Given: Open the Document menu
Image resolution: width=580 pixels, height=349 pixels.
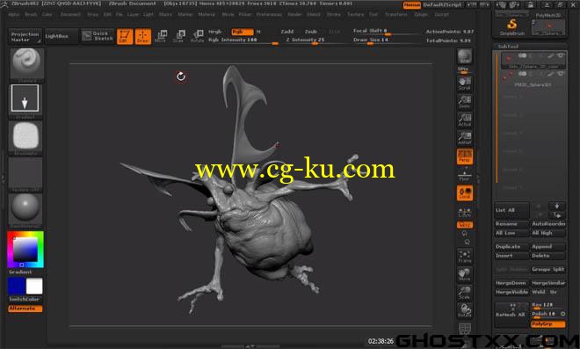Looking at the screenshot, I should pos(70,15).
